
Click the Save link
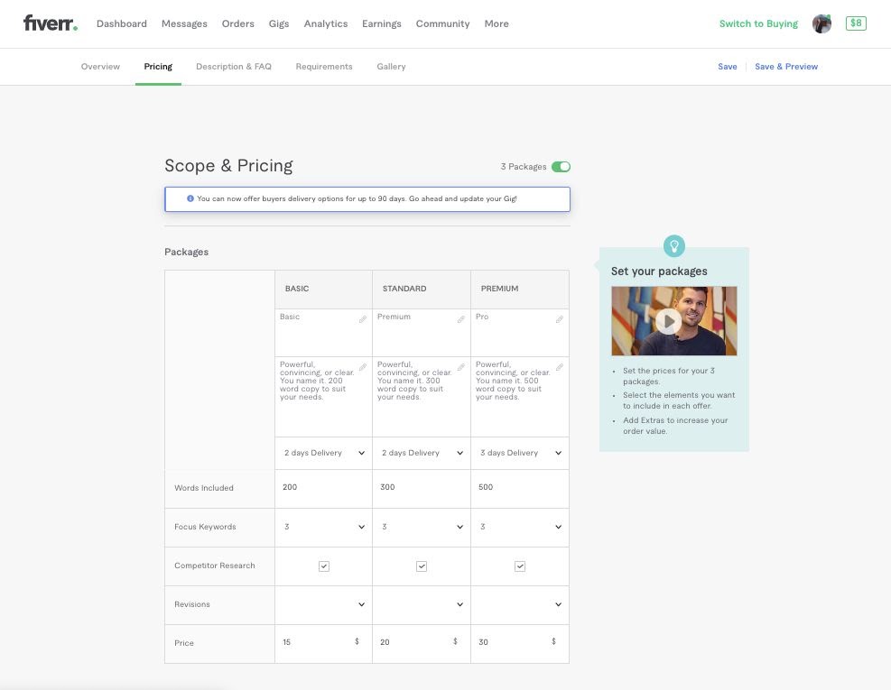[x=728, y=67]
